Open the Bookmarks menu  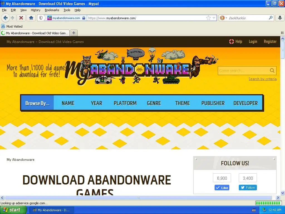click(52, 10)
